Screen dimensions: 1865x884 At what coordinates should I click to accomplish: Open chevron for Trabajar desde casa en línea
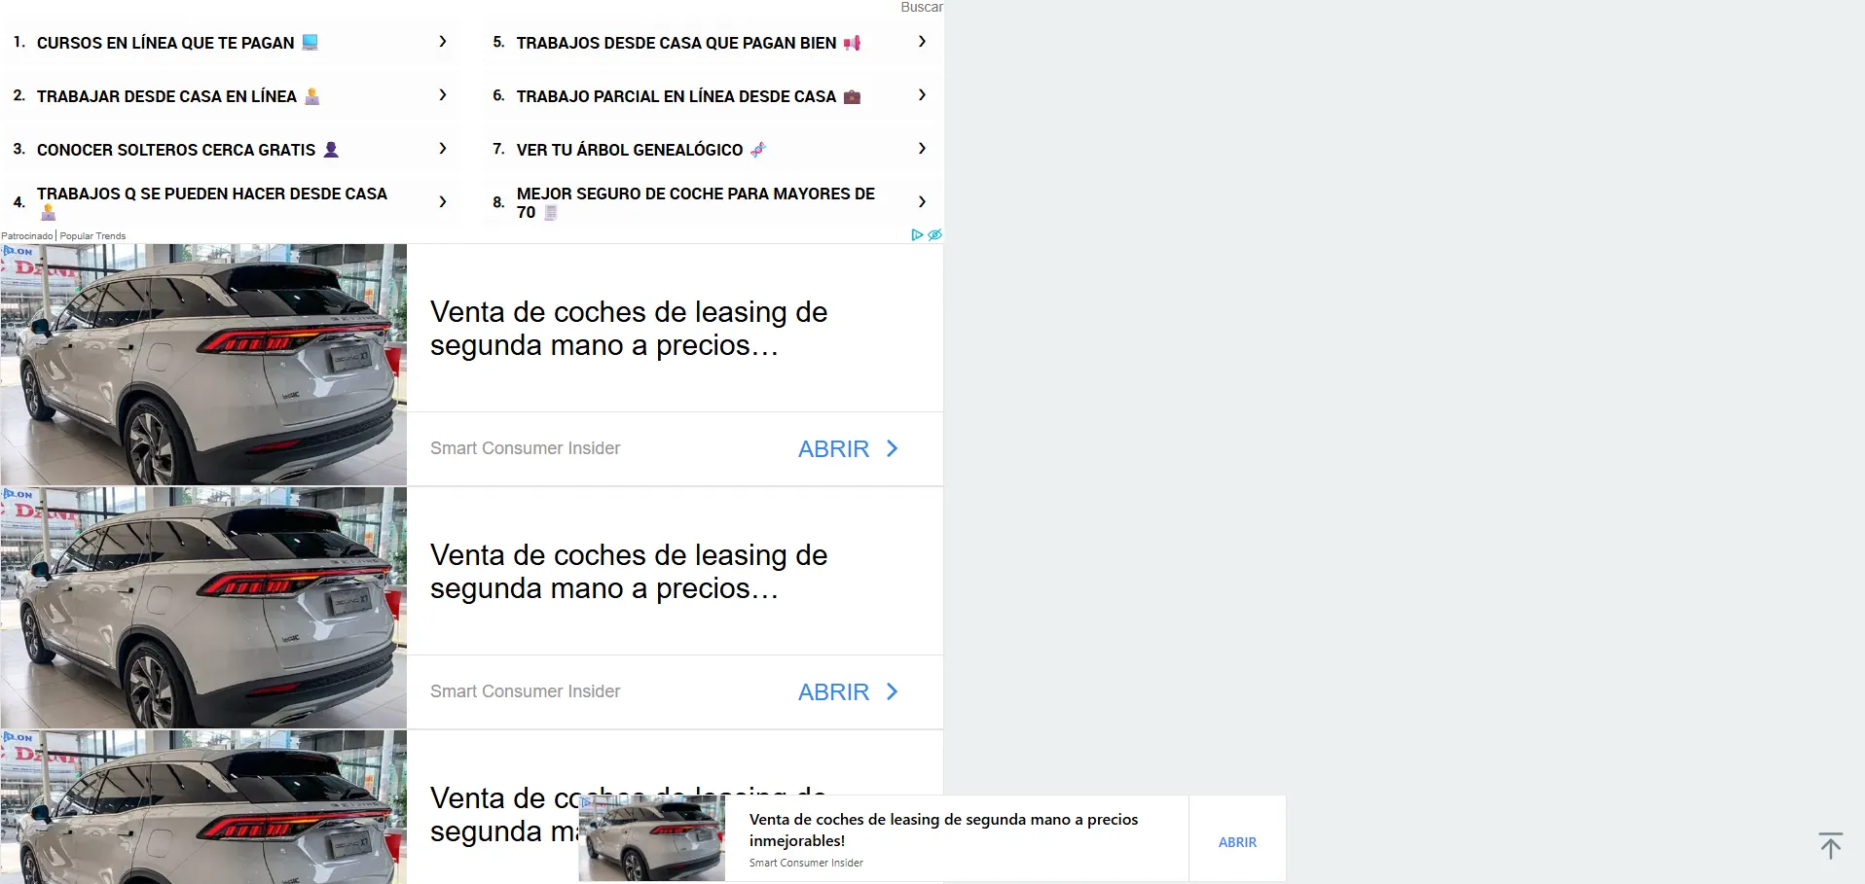443,95
